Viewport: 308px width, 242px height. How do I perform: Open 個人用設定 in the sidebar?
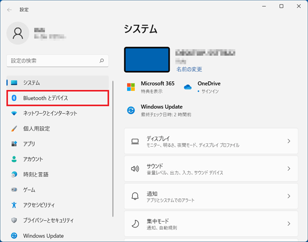point(58,129)
